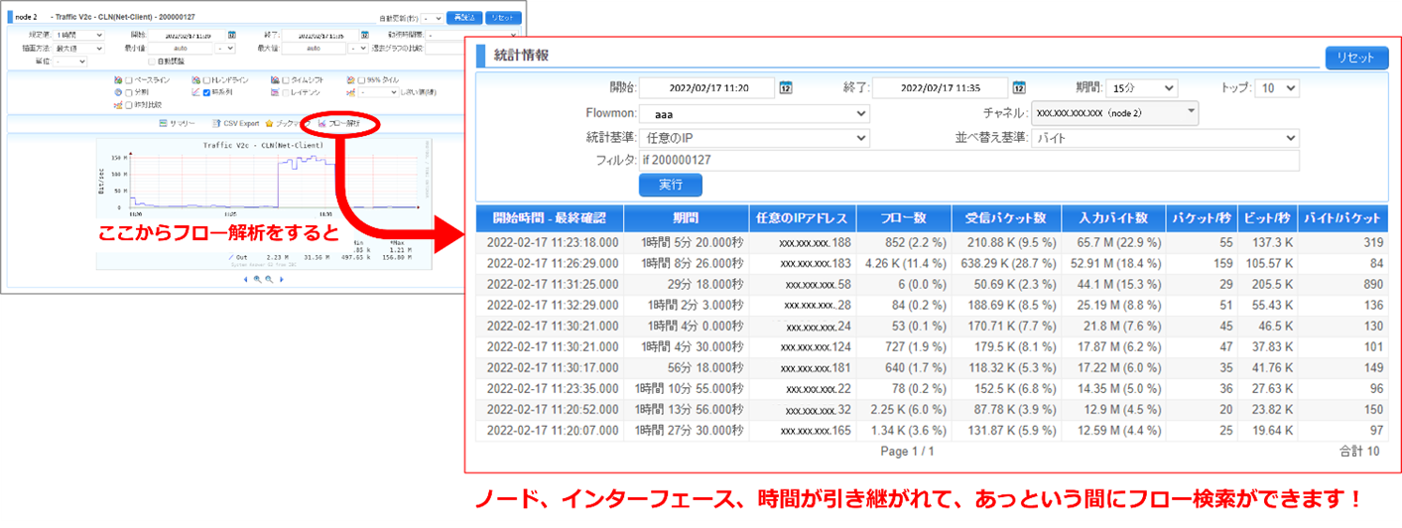Open the 期間 dropdown showing 15分
1402x528 pixels.
(x=1141, y=87)
